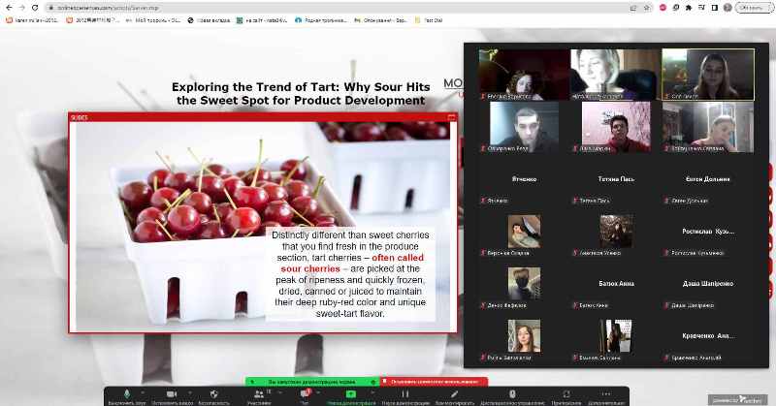
Task: Open audio options arrow beside microphone
Action: coord(143,392)
